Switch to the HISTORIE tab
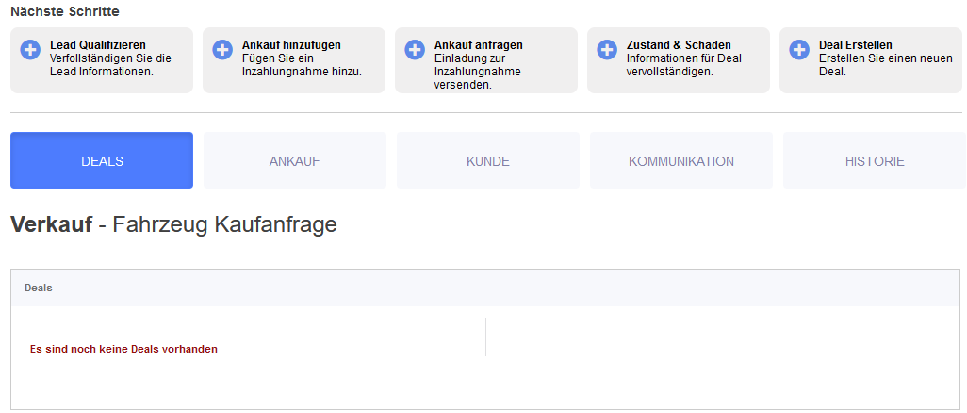967x413 pixels. pos(875,160)
